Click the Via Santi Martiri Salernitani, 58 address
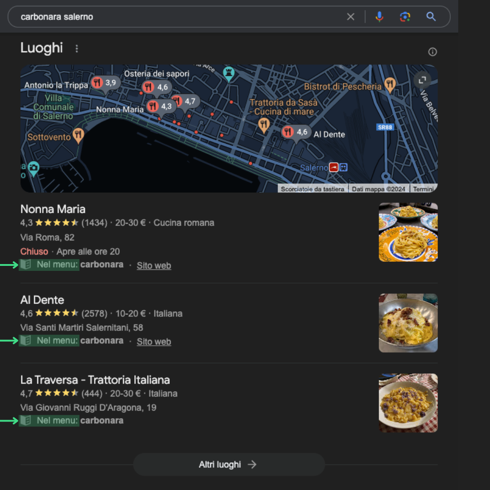 [x=82, y=328]
